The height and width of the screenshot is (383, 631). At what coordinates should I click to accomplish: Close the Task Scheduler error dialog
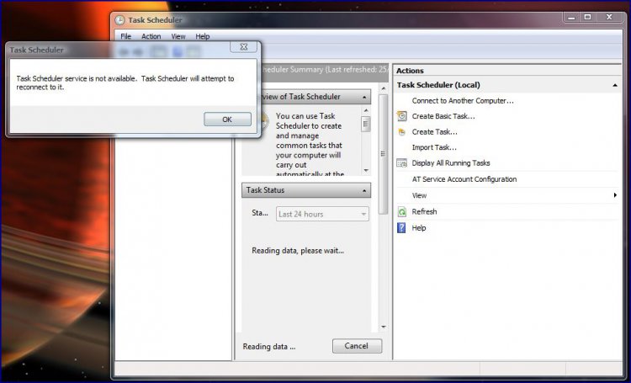click(243, 46)
